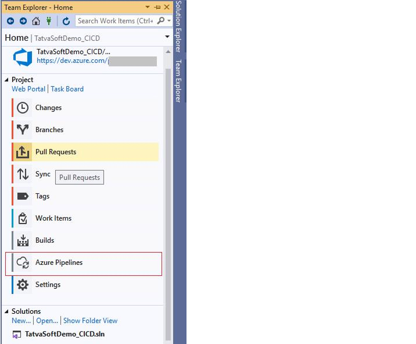Viewport: 416px width, 344px height.
Task: Click the Azure DevOps logo icon
Action: click(x=23, y=57)
